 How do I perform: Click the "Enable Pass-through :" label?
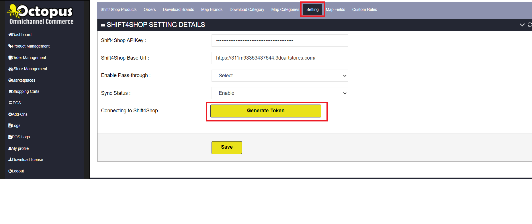click(126, 75)
